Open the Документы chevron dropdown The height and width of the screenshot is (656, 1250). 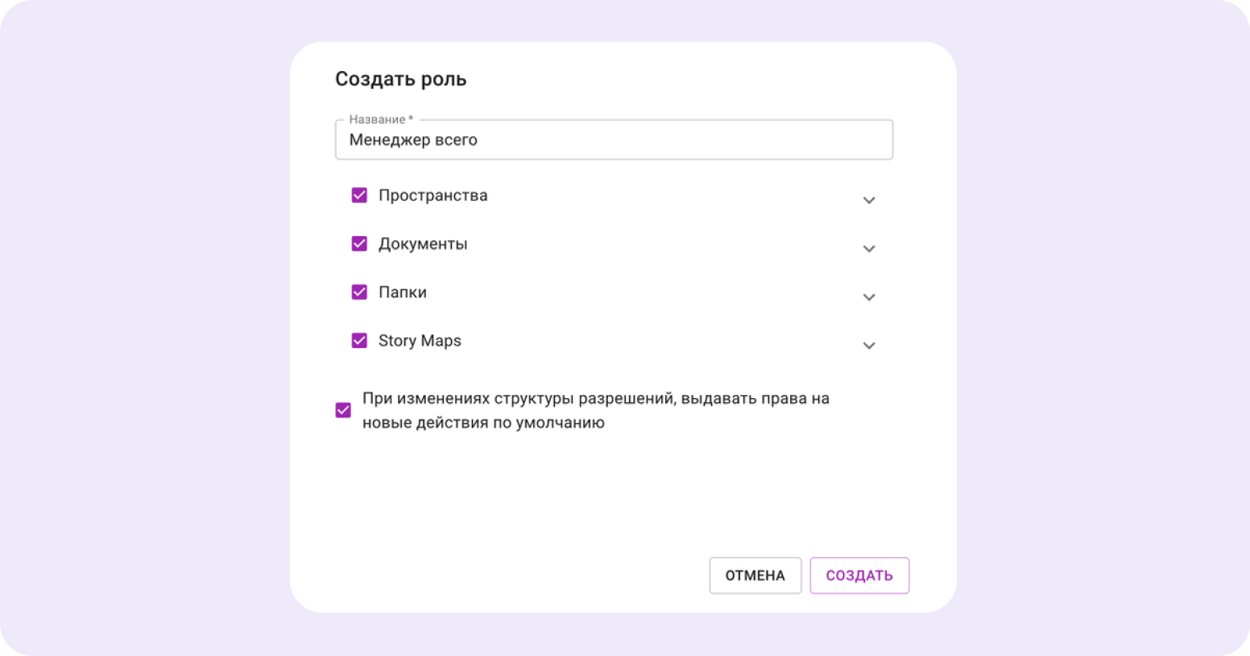869,248
